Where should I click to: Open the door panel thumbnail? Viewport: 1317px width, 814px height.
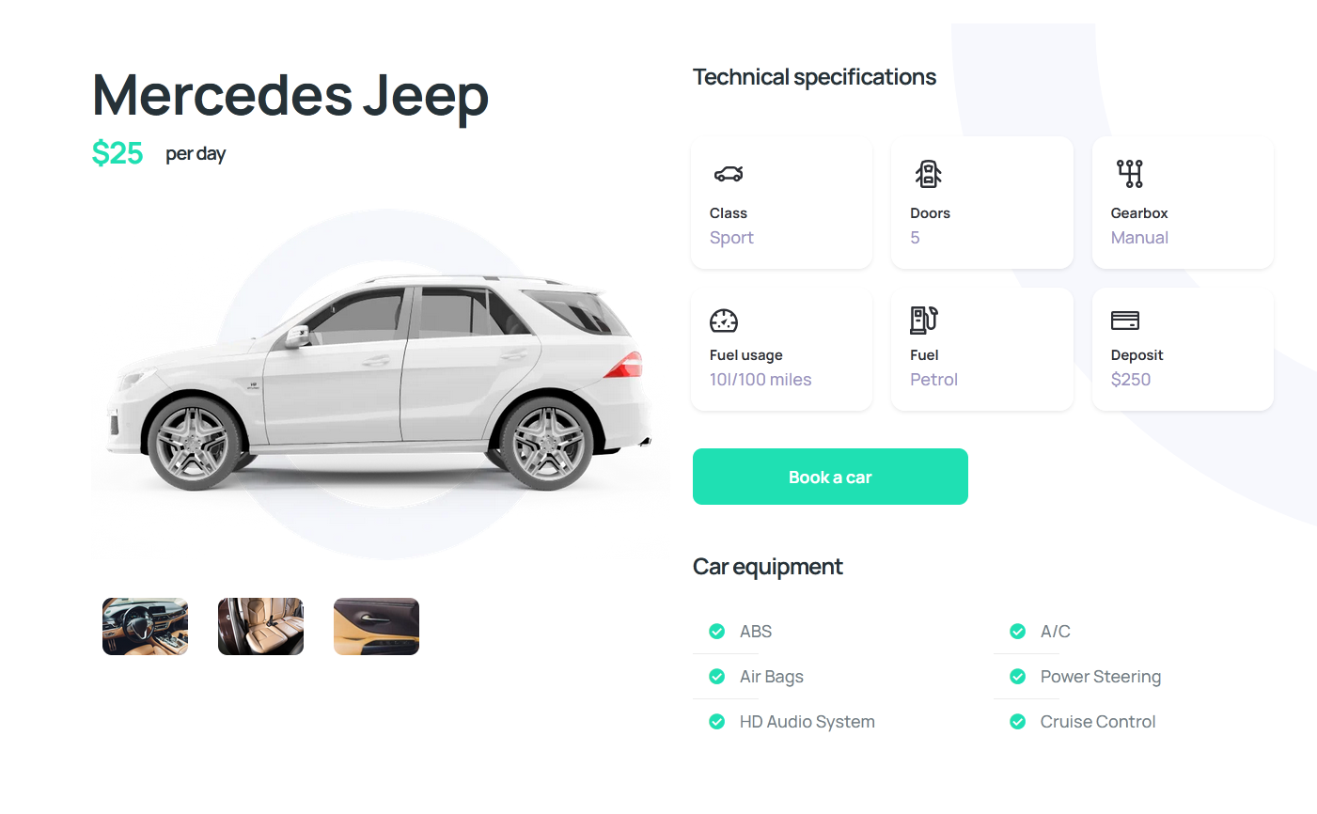click(x=376, y=626)
